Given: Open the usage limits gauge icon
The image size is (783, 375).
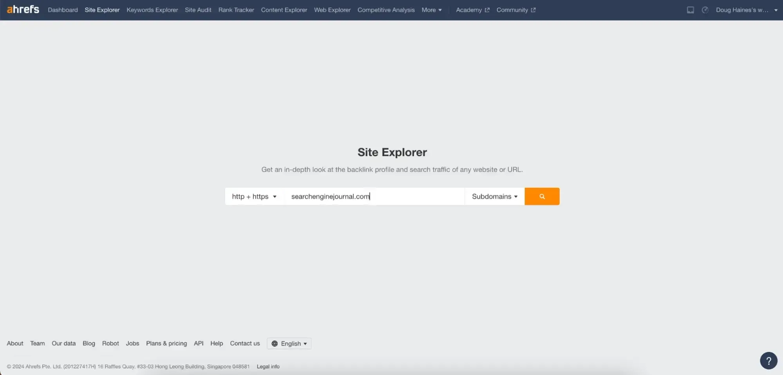Looking at the screenshot, I should (x=705, y=10).
